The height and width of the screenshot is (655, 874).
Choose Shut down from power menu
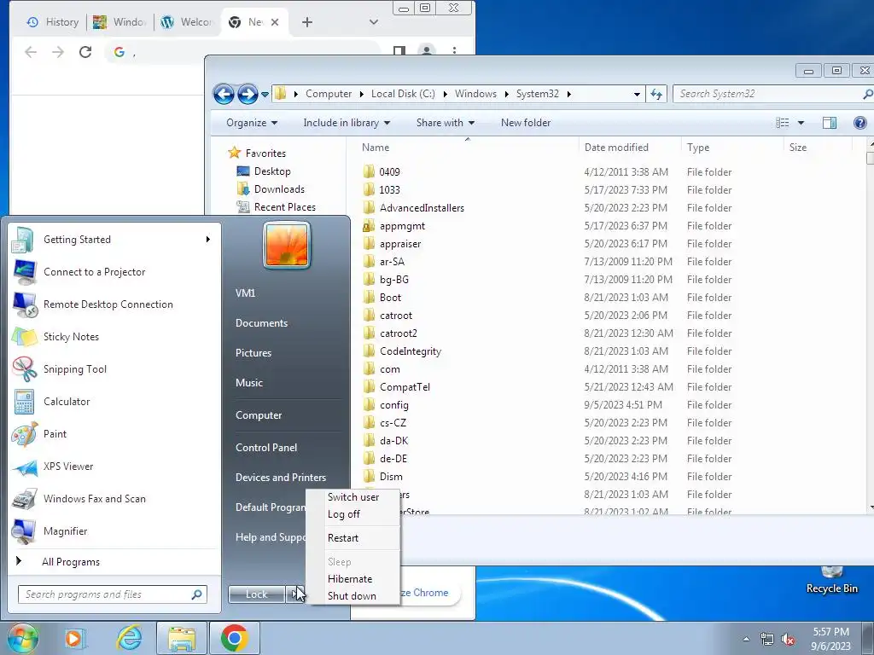(x=353, y=596)
